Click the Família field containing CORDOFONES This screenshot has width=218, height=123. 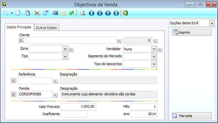coord(35,95)
